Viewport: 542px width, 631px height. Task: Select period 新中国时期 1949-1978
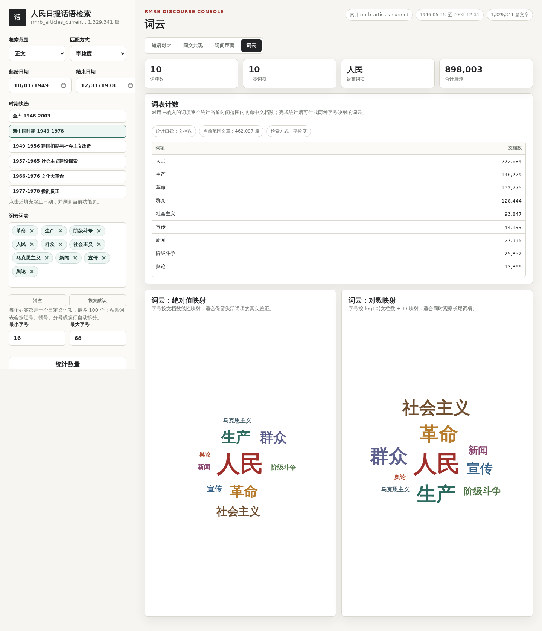[x=67, y=131]
